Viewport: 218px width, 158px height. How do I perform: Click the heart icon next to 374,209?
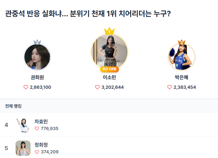(37, 152)
